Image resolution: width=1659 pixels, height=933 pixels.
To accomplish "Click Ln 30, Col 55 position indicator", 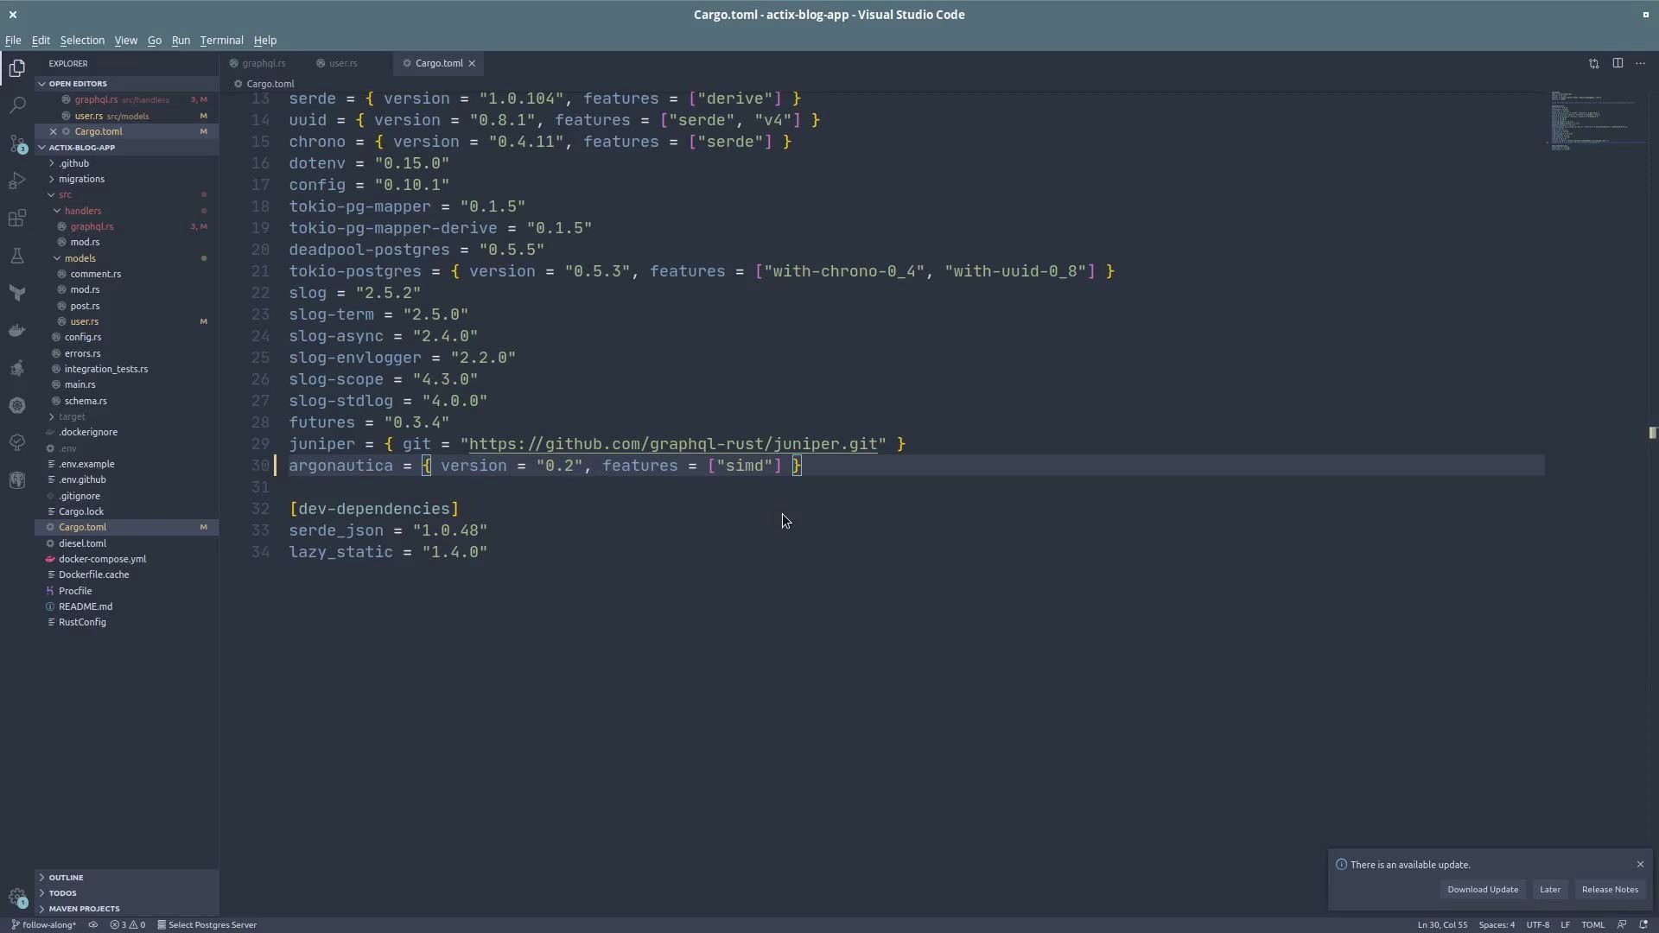I will point(1442,924).
